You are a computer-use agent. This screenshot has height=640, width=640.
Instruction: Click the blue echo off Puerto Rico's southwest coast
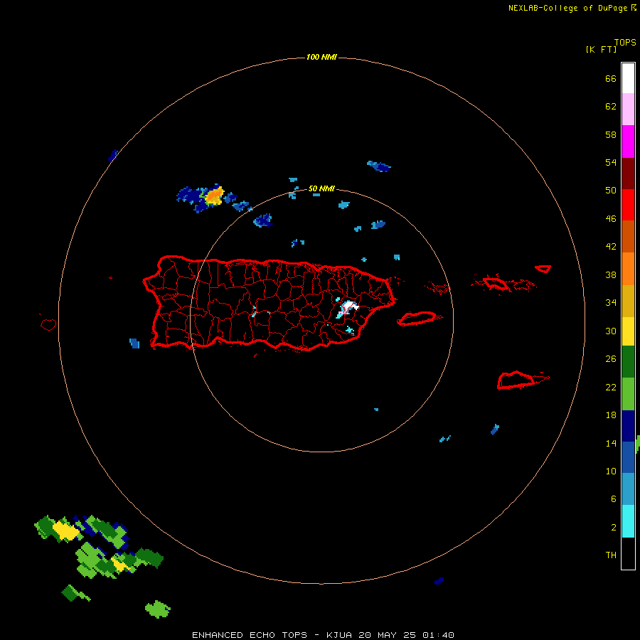(x=134, y=343)
